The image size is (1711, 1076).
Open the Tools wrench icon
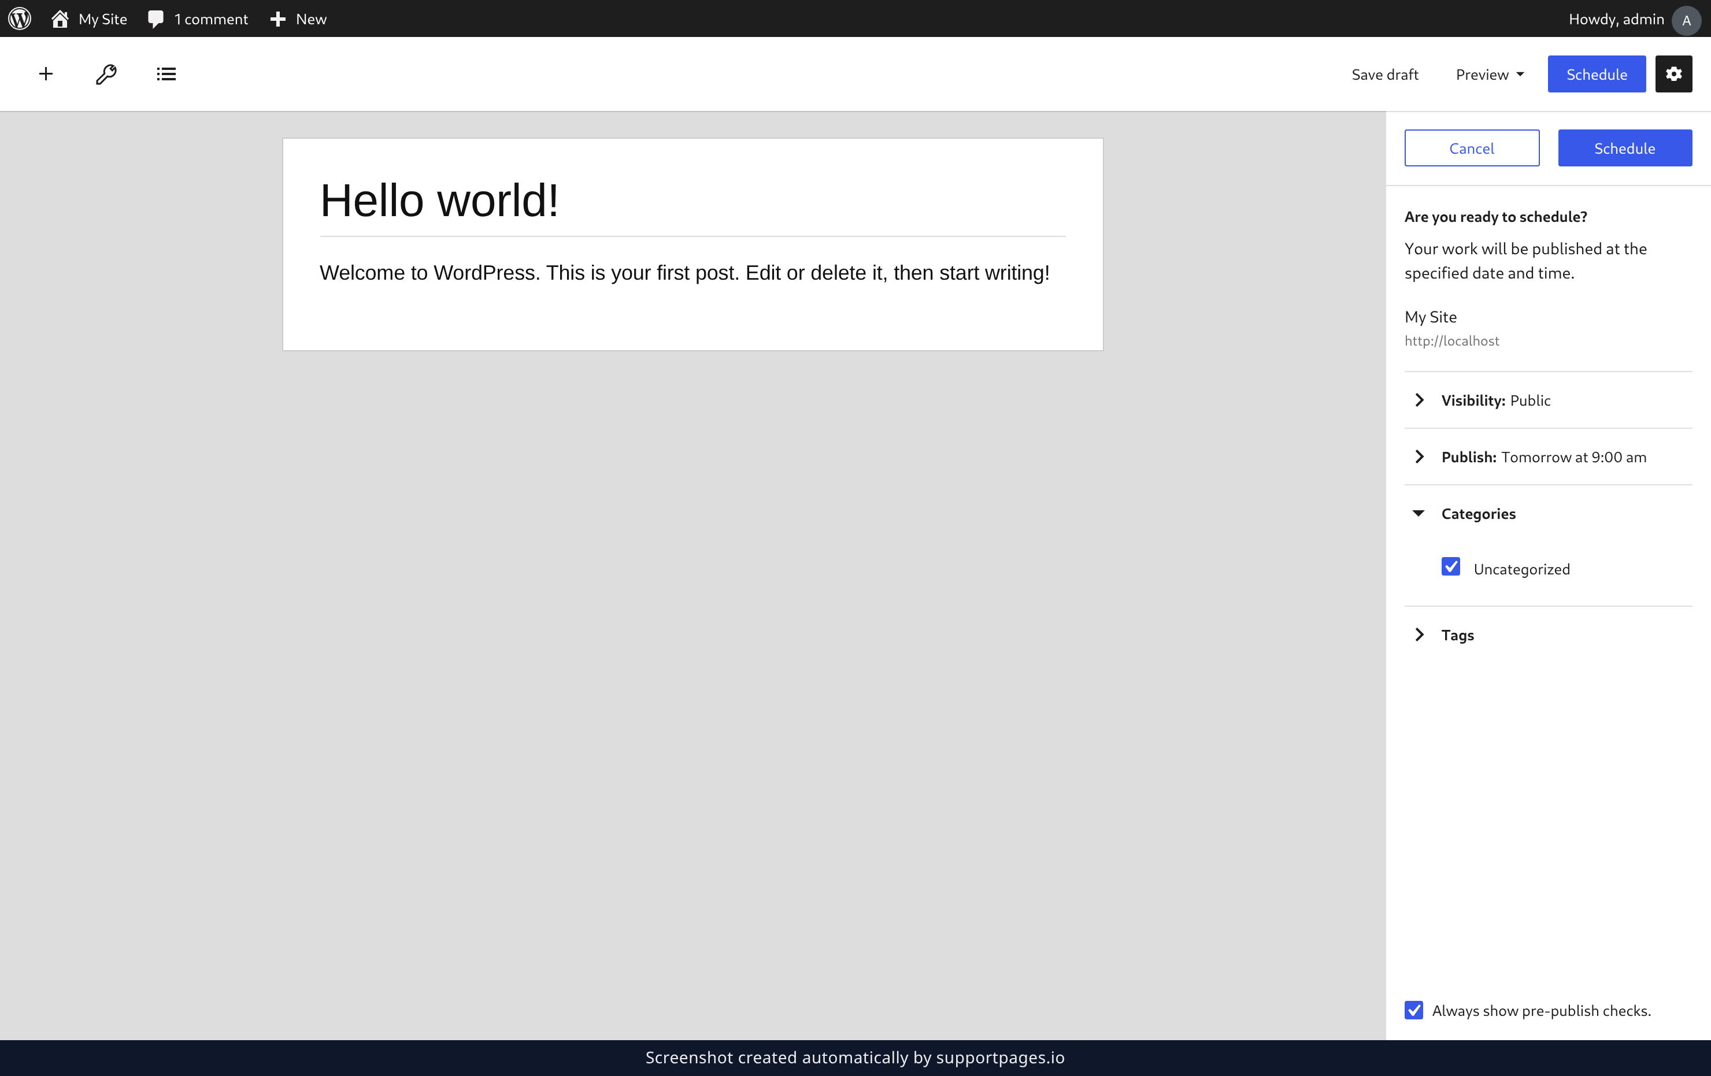pyautogui.click(x=106, y=74)
